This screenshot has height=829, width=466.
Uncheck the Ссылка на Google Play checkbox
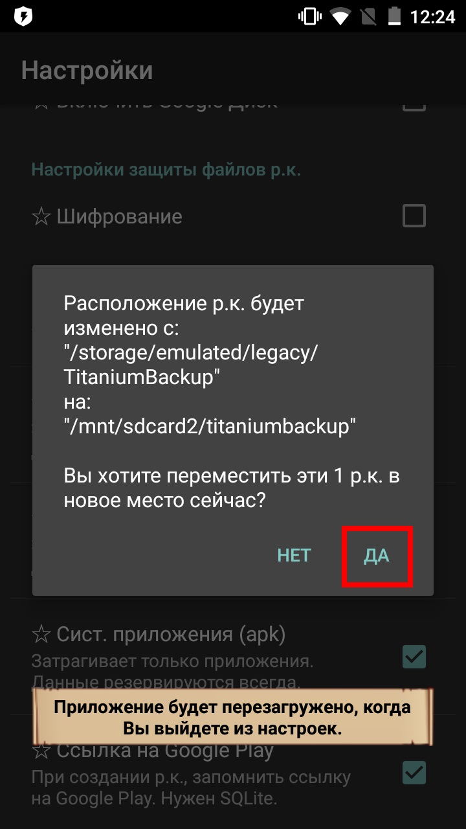(x=414, y=772)
